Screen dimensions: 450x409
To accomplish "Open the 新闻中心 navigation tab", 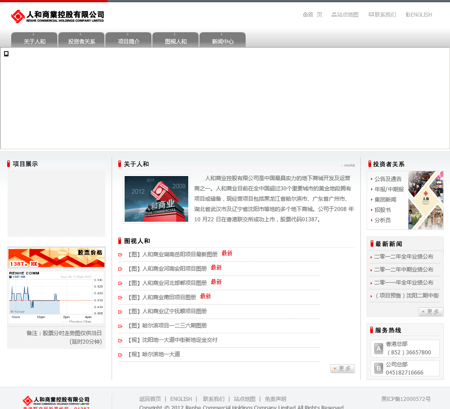I will (223, 40).
